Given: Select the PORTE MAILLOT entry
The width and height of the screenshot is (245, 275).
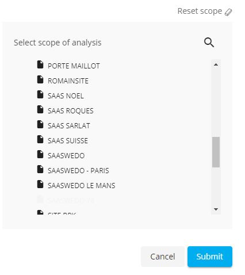Looking at the screenshot, I should pyautogui.click(x=74, y=66).
